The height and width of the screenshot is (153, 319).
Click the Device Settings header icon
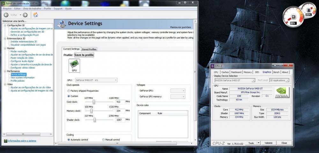click(x=61, y=24)
